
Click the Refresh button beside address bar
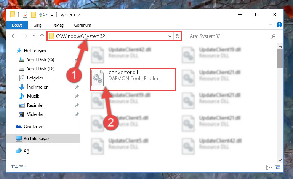coord(178,36)
